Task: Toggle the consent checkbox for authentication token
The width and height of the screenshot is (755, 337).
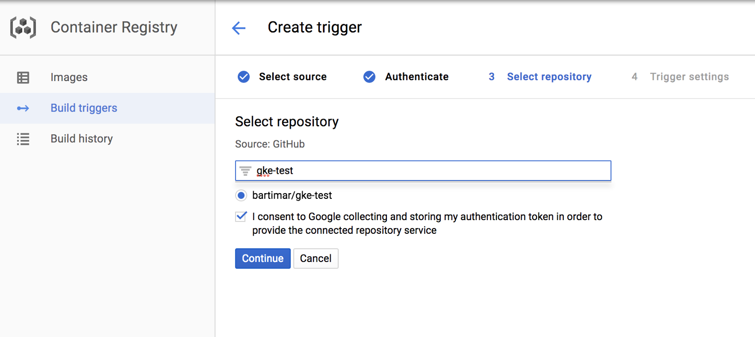Action: tap(241, 217)
